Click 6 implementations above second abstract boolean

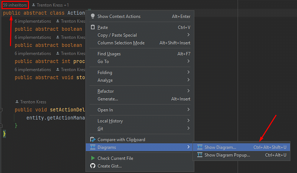pos(33,37)
